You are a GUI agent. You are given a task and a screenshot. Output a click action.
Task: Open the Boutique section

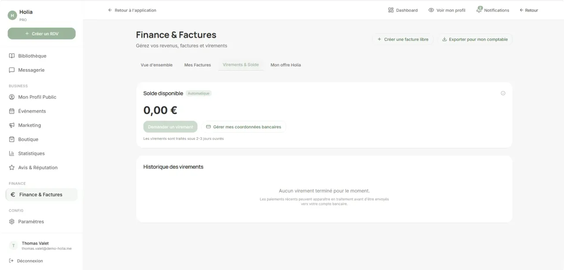(x=41, y=139)
